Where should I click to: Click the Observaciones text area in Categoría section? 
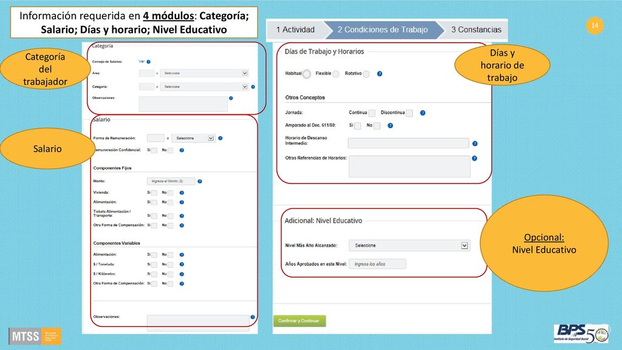click(183, 104)
